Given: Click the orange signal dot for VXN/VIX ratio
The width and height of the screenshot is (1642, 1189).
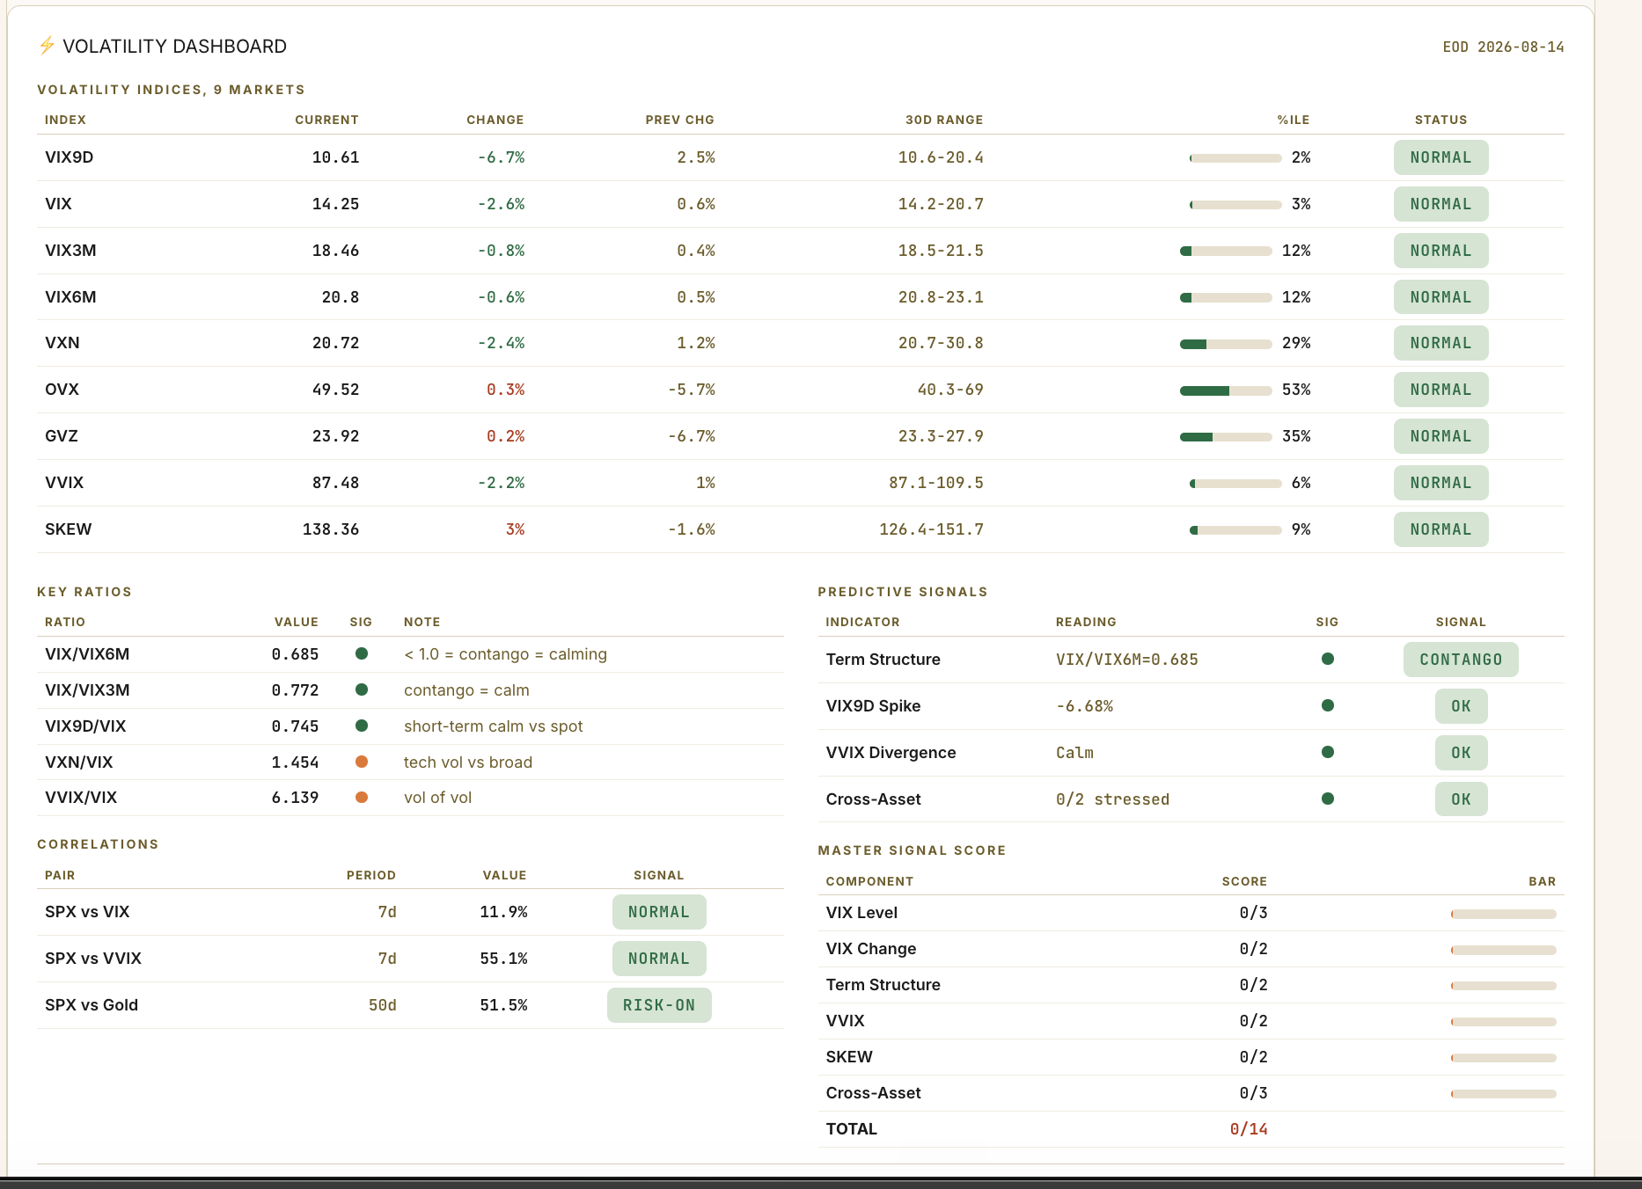Looking at the screenshot, I should pyautogui.click(x=362, y=762).
